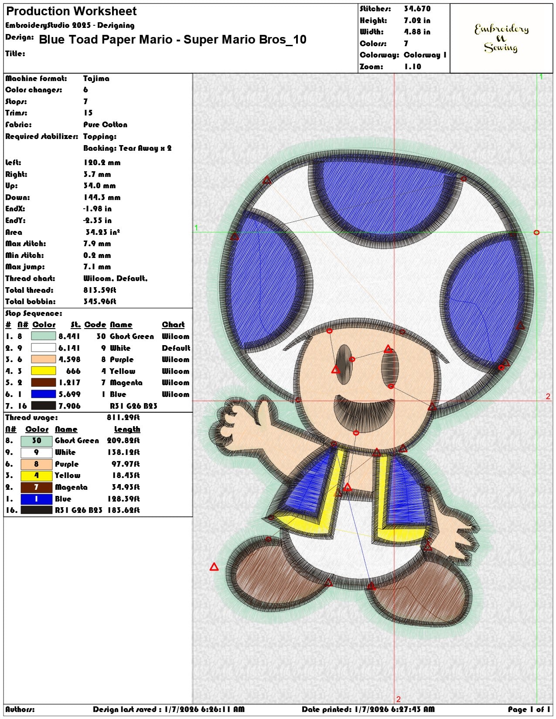Click Thread usage swatch numbered 30
The image size is (556, 719).
coord(37,441)
